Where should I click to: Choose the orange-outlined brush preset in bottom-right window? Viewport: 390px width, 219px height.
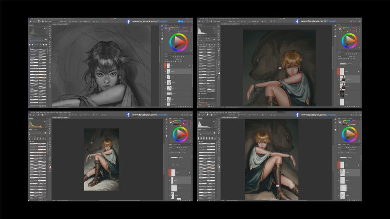pos(211,169)
